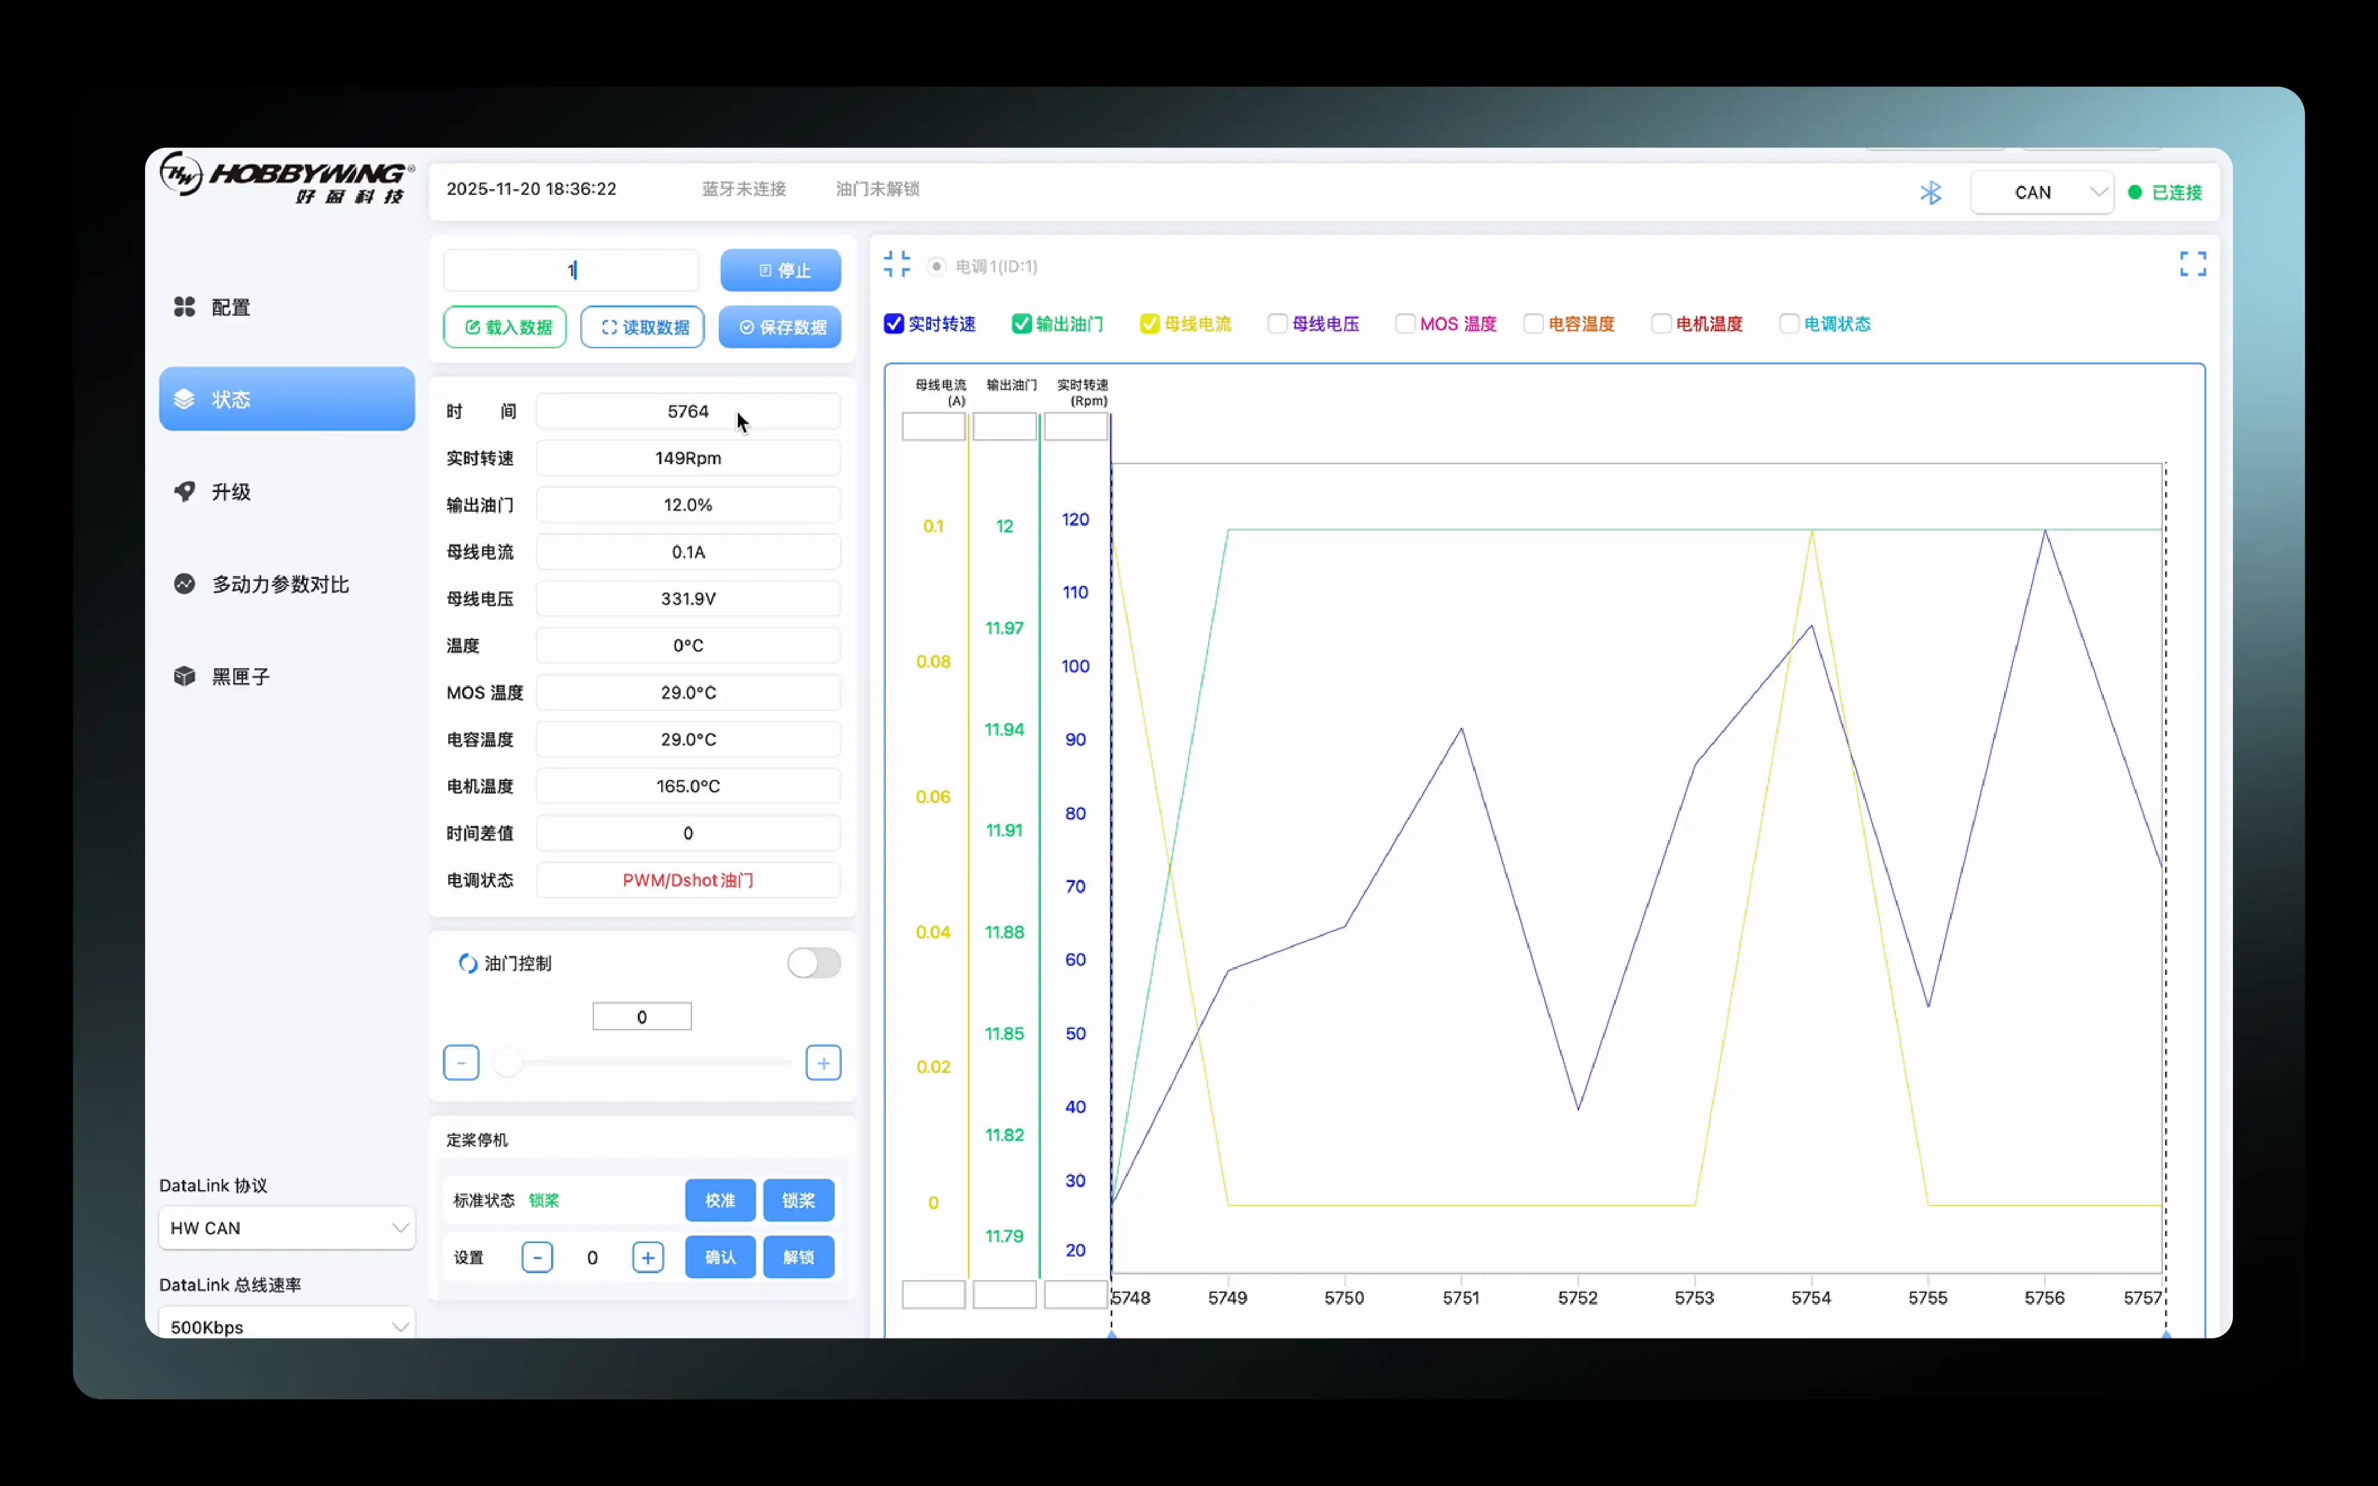This screenshot has height=1486, width=2378.
Task: Click the 载入数据 load data button
Action: point(505,328)
